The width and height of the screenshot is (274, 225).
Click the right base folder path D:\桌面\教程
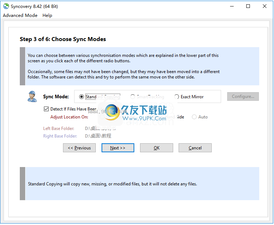pos(98,136)
